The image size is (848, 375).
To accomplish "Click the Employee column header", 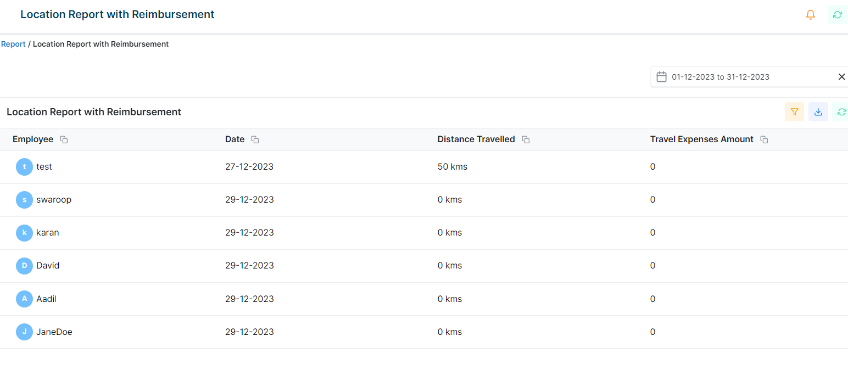I will click(33, 139).
